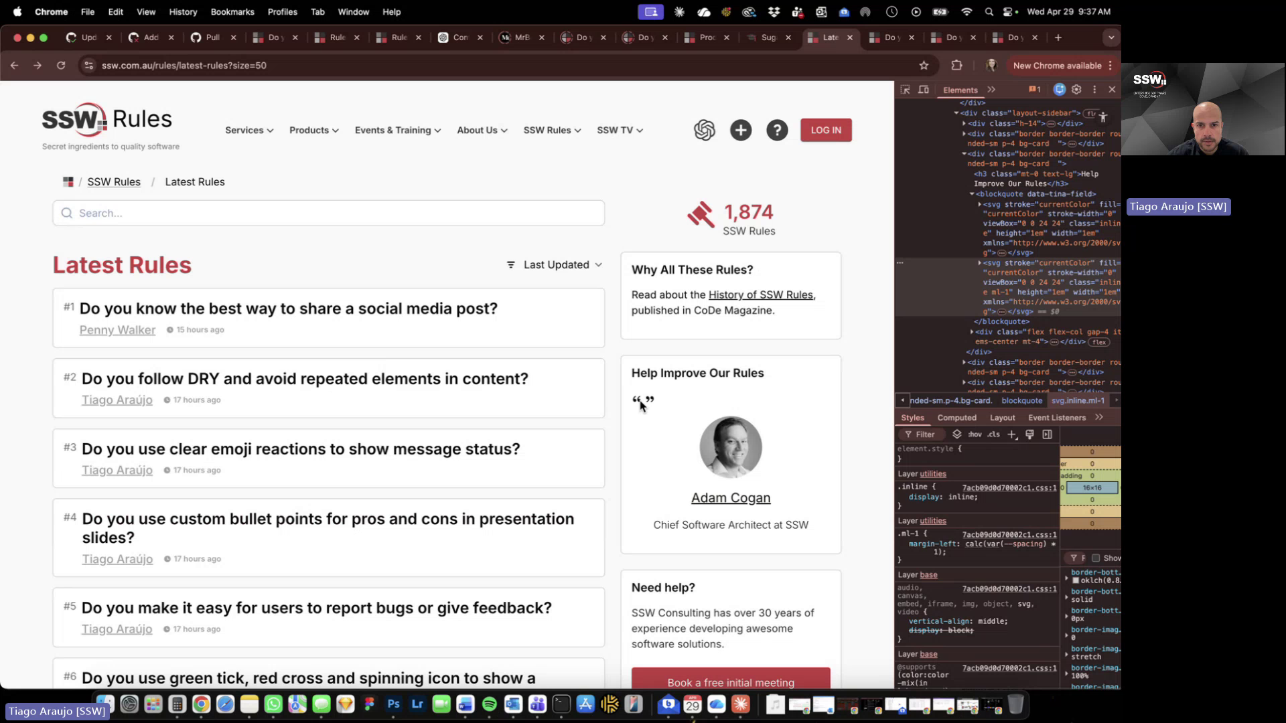Click the accessibility tree toggle icon
This screenshot has width=1286, height=723.
pos(1103,116)
